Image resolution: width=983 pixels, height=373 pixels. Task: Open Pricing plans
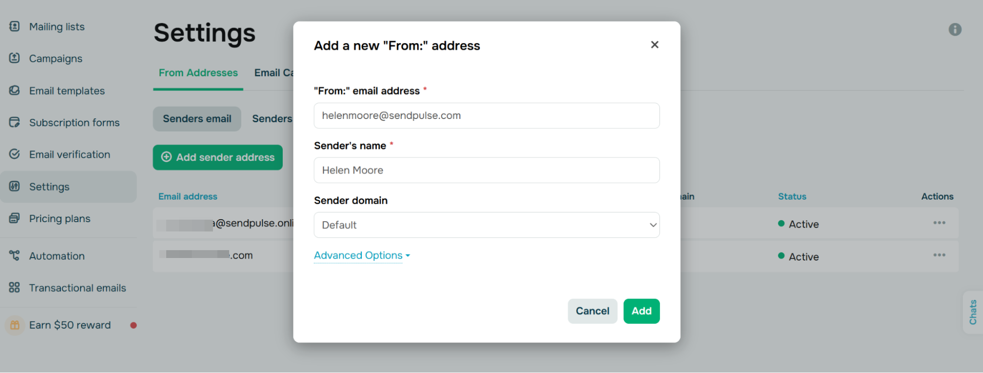pos(60,218)
